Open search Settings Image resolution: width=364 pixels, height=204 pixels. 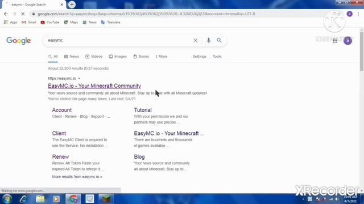click(200, 57)
